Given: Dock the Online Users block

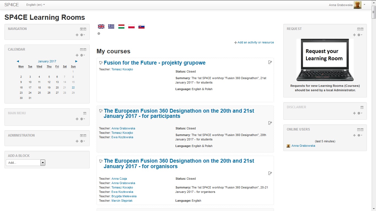Looking at the screenshot, I should (x=362, y=130).
